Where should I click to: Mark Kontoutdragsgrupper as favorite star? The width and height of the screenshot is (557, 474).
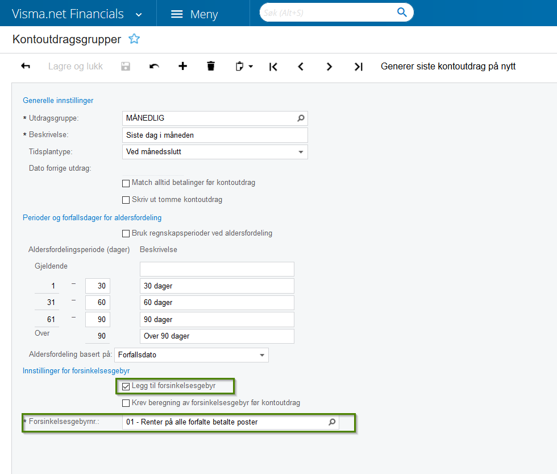coord(134,39)
